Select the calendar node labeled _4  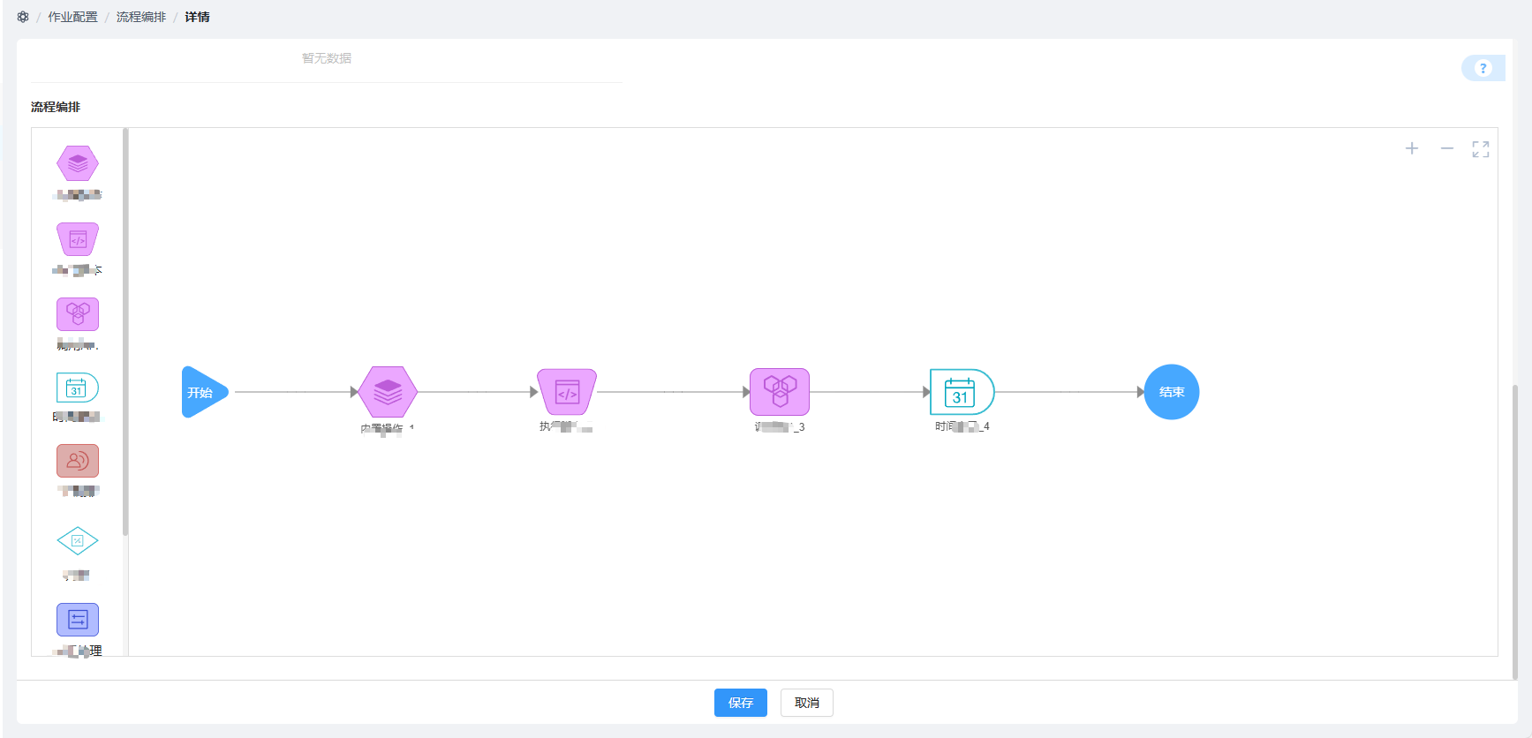962,392
